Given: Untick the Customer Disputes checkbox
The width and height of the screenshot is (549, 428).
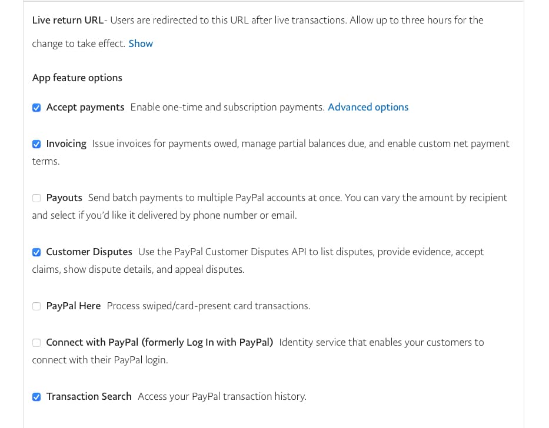Looking at the screenshot, I should coord(36,252).
